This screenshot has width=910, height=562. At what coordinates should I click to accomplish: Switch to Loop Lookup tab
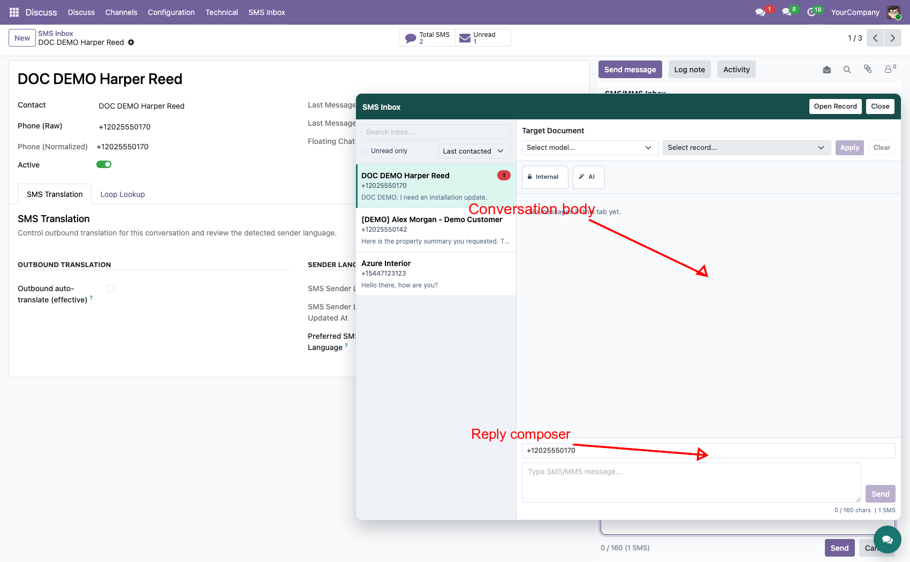(x=123, y=194)
